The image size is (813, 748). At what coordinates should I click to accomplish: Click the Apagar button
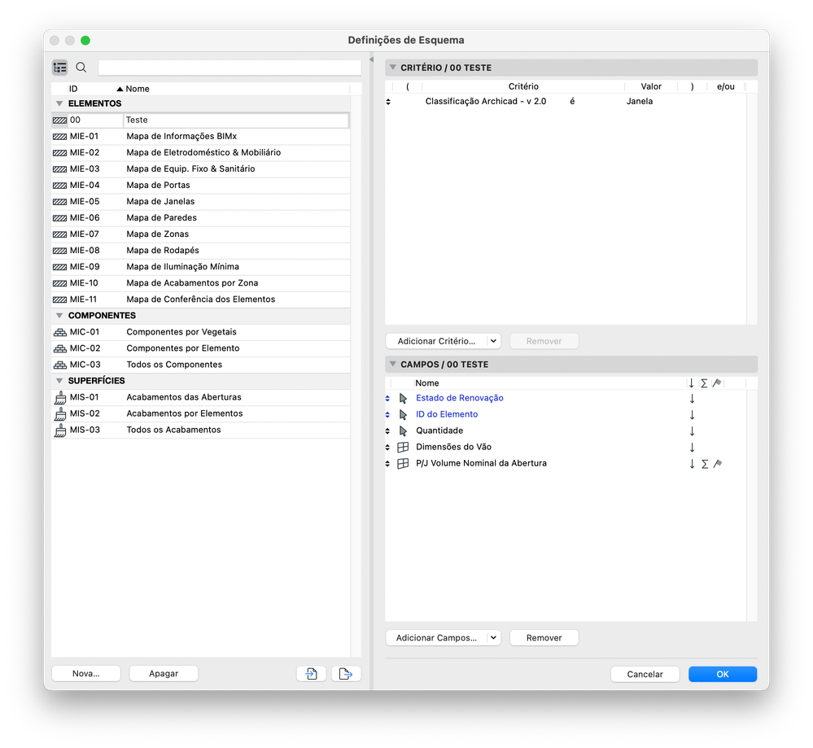pyautogui.click(x=164, y=674)
